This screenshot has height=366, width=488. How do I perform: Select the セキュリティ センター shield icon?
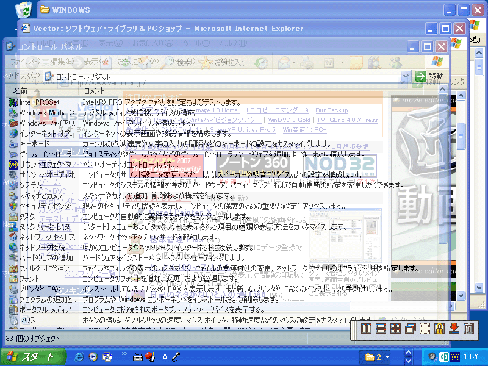click(x=13, y=206)
